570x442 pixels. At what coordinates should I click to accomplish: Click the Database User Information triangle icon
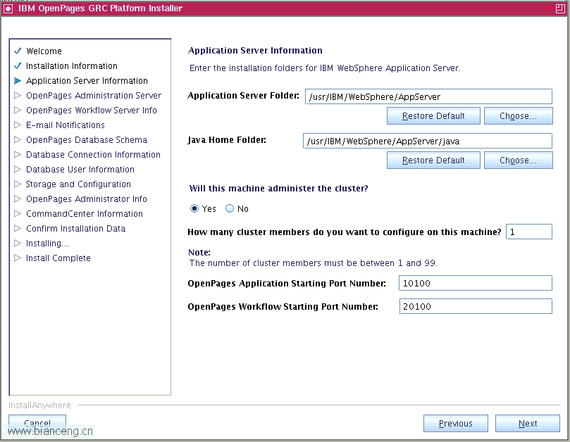tap(17, 169)
